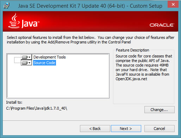The height and width of the screenshot is (138, 181).
Task: Open the Source Code feature drive dropdown
Action: tap(26, 63)
